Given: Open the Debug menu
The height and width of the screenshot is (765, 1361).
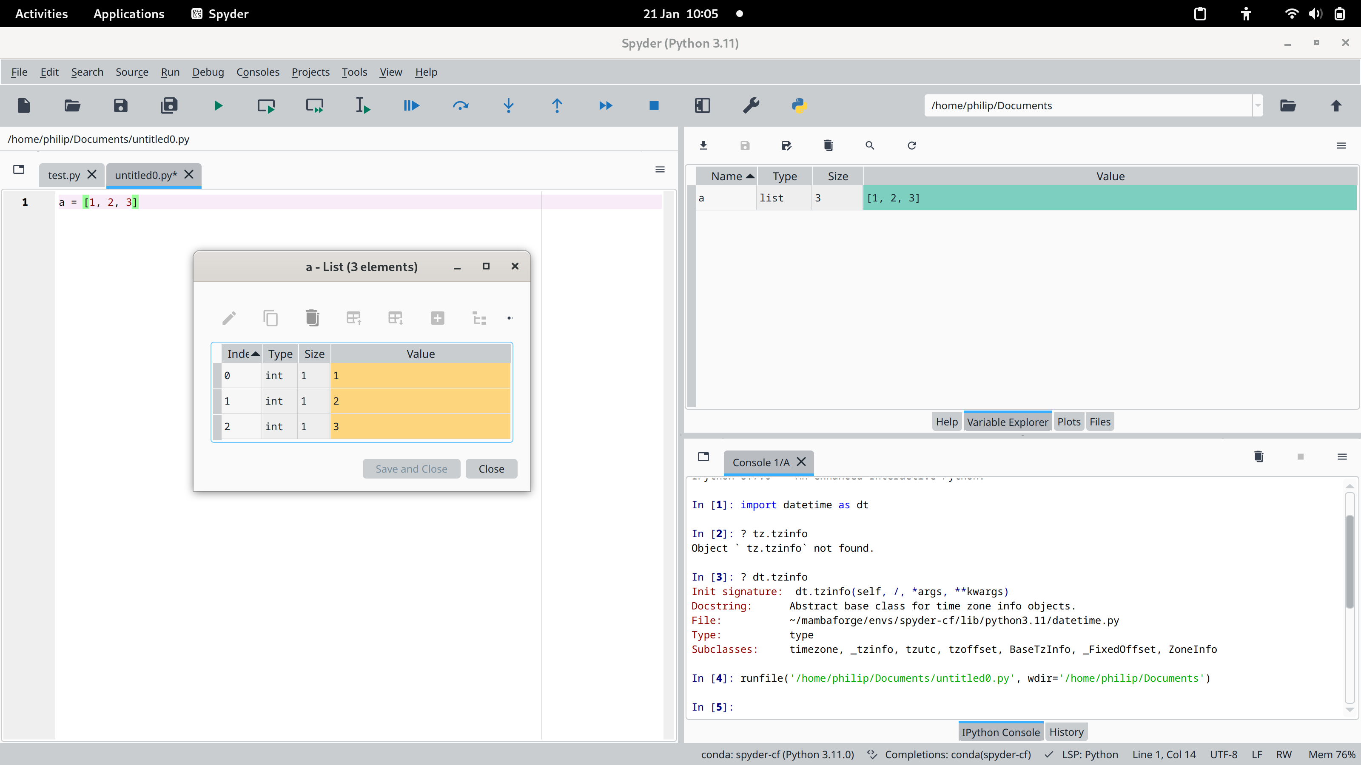Looking at the screenshot, I should click(208, 72).
